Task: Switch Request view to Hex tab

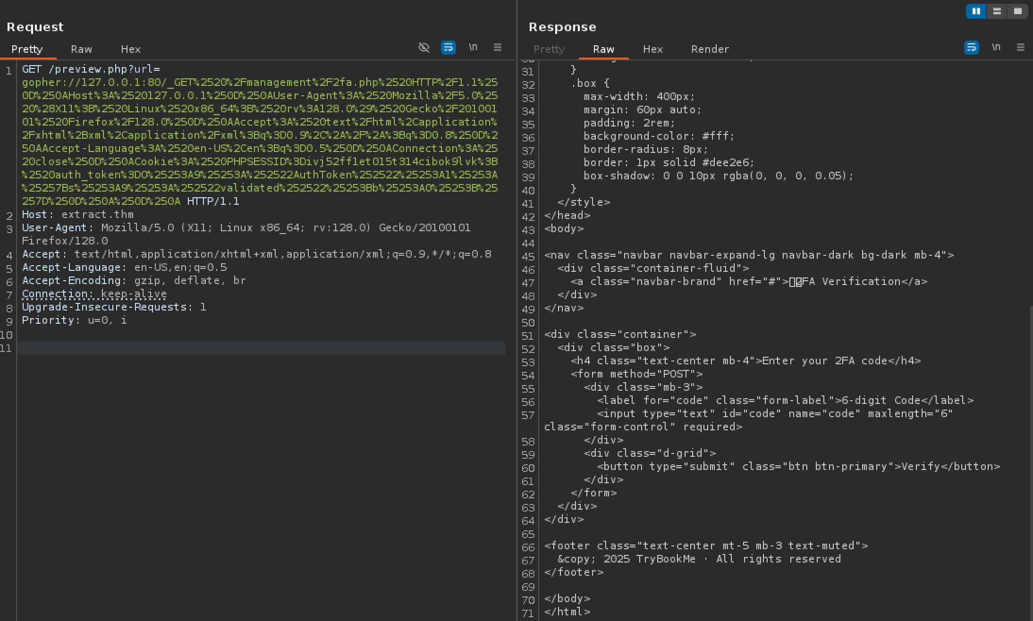Action: coord(131,49)
